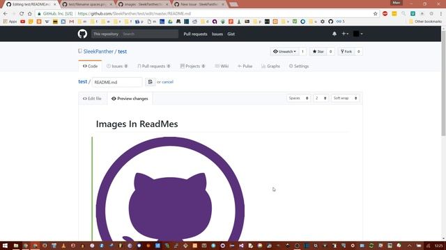Reload the page with the refresh icon
This screenshot has width=446, height=250.
coord(22,13)
